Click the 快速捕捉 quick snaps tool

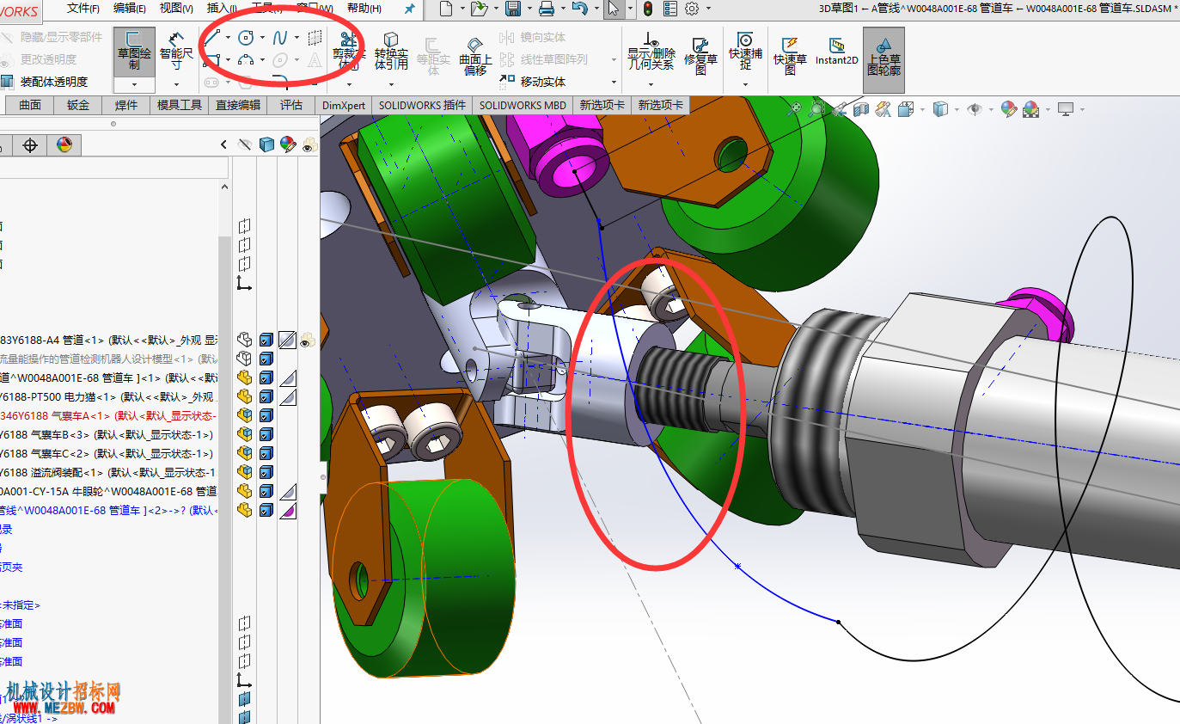745,52
